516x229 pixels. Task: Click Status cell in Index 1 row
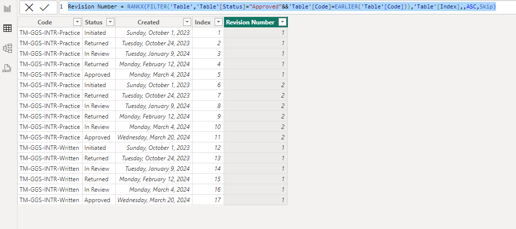(99, 32)
